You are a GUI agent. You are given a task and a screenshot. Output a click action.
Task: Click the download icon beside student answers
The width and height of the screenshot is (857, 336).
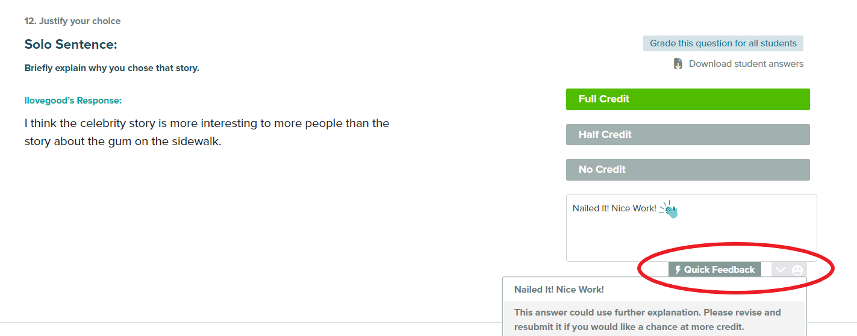pos(678,64)
